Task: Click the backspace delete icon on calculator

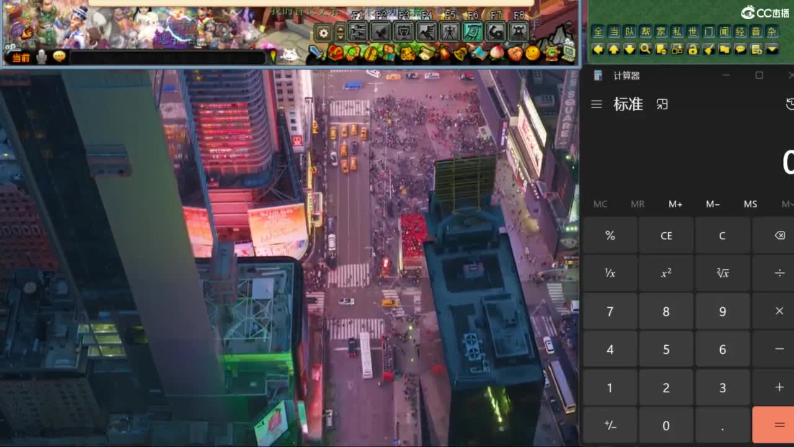Action: click(779, 235)
